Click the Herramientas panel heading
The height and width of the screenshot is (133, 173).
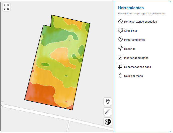tap(131, 8)
